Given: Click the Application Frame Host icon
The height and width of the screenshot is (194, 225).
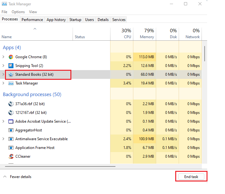Looking at the screenshot, I should point(11,148).
